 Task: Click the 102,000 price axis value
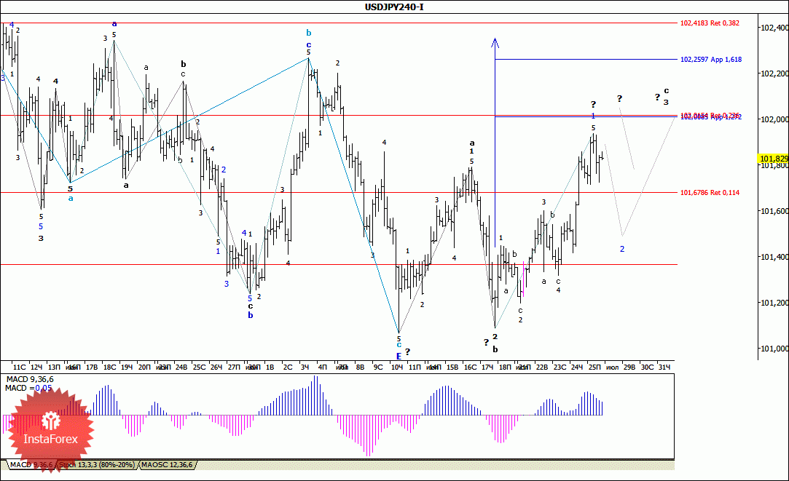pos(774,119)
